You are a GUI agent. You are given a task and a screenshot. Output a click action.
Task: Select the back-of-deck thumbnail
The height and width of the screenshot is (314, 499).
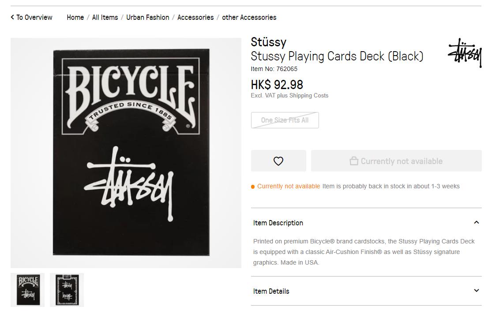click(67, 290)
